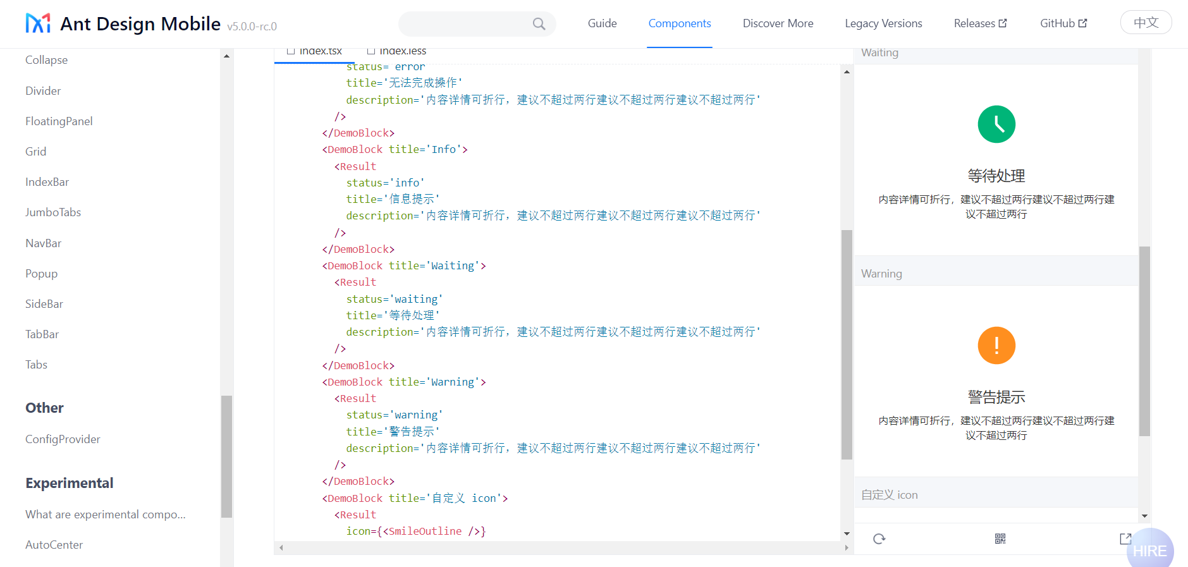Open the SideBar component page
1188x567 pixels.
point(44,304)
